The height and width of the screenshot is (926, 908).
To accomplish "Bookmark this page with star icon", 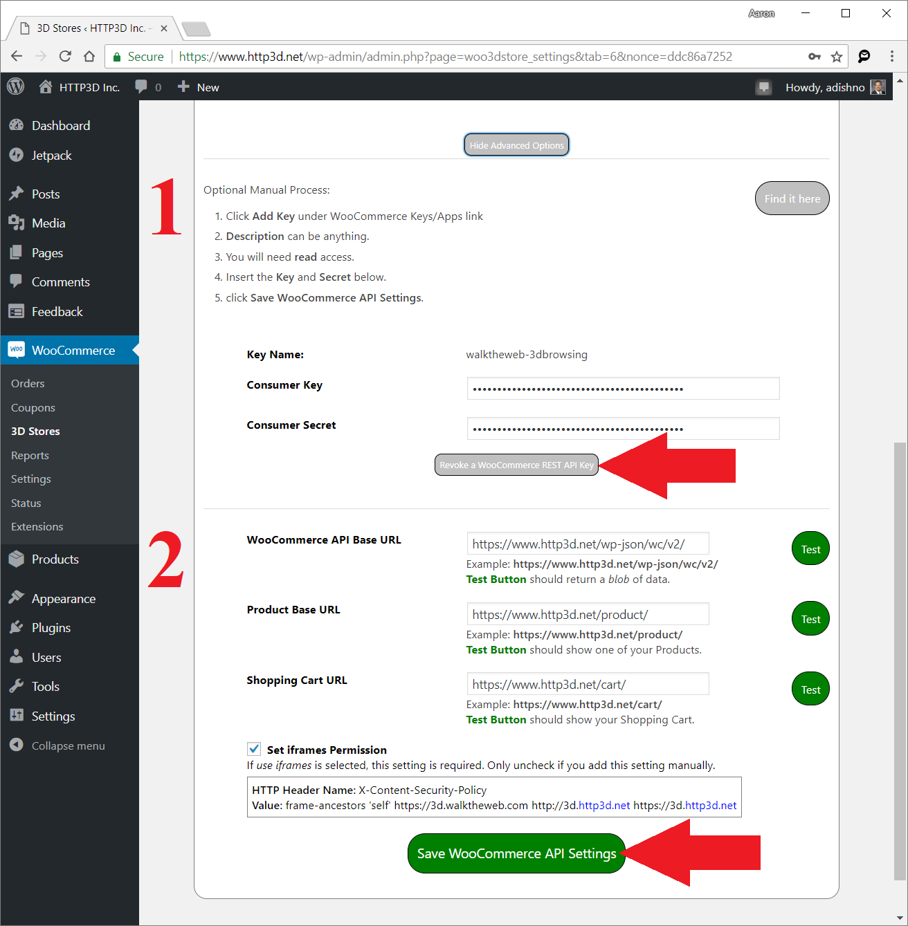I will (837, 57).
